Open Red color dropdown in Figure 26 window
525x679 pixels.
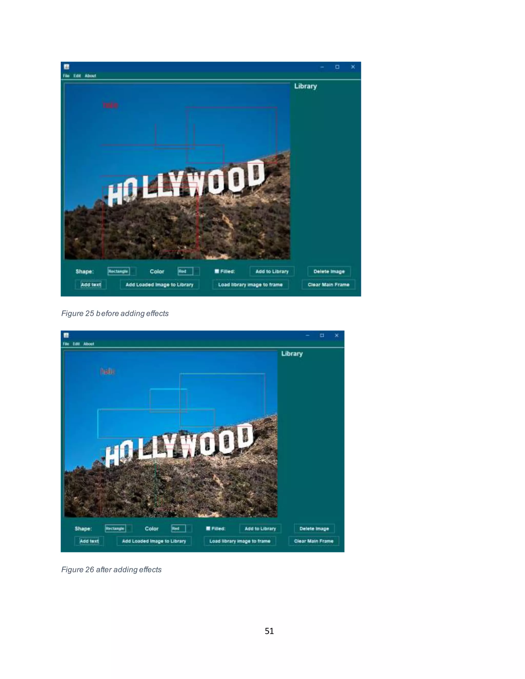click(x=181, y=528)
